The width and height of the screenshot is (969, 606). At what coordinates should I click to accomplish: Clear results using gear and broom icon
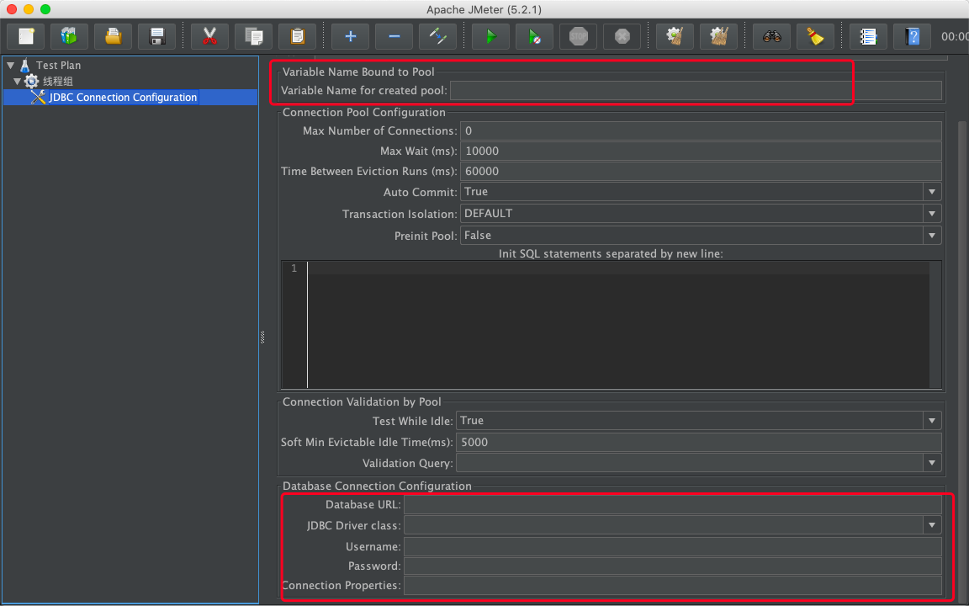tap(675, 36)
